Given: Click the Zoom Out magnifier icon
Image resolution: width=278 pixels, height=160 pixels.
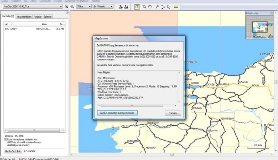Looking at the screenshot, I should 72,7.
